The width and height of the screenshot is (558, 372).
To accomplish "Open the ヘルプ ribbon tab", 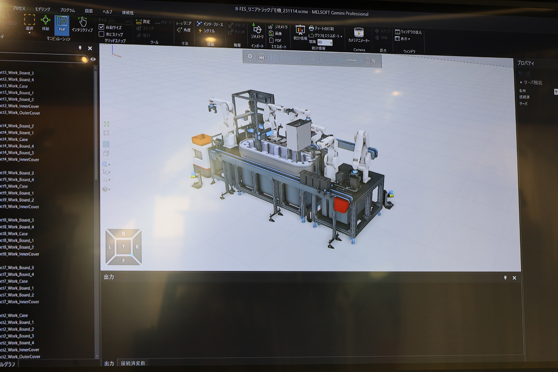I will [107, 11].
